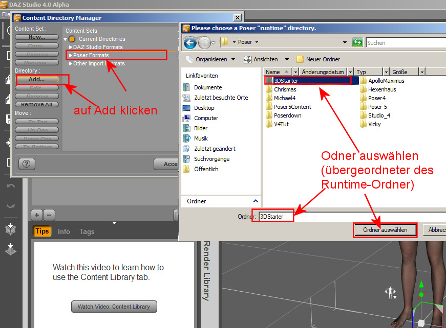
Task: Click the Ordner auswählen button
Action: [x=385, y=230]
